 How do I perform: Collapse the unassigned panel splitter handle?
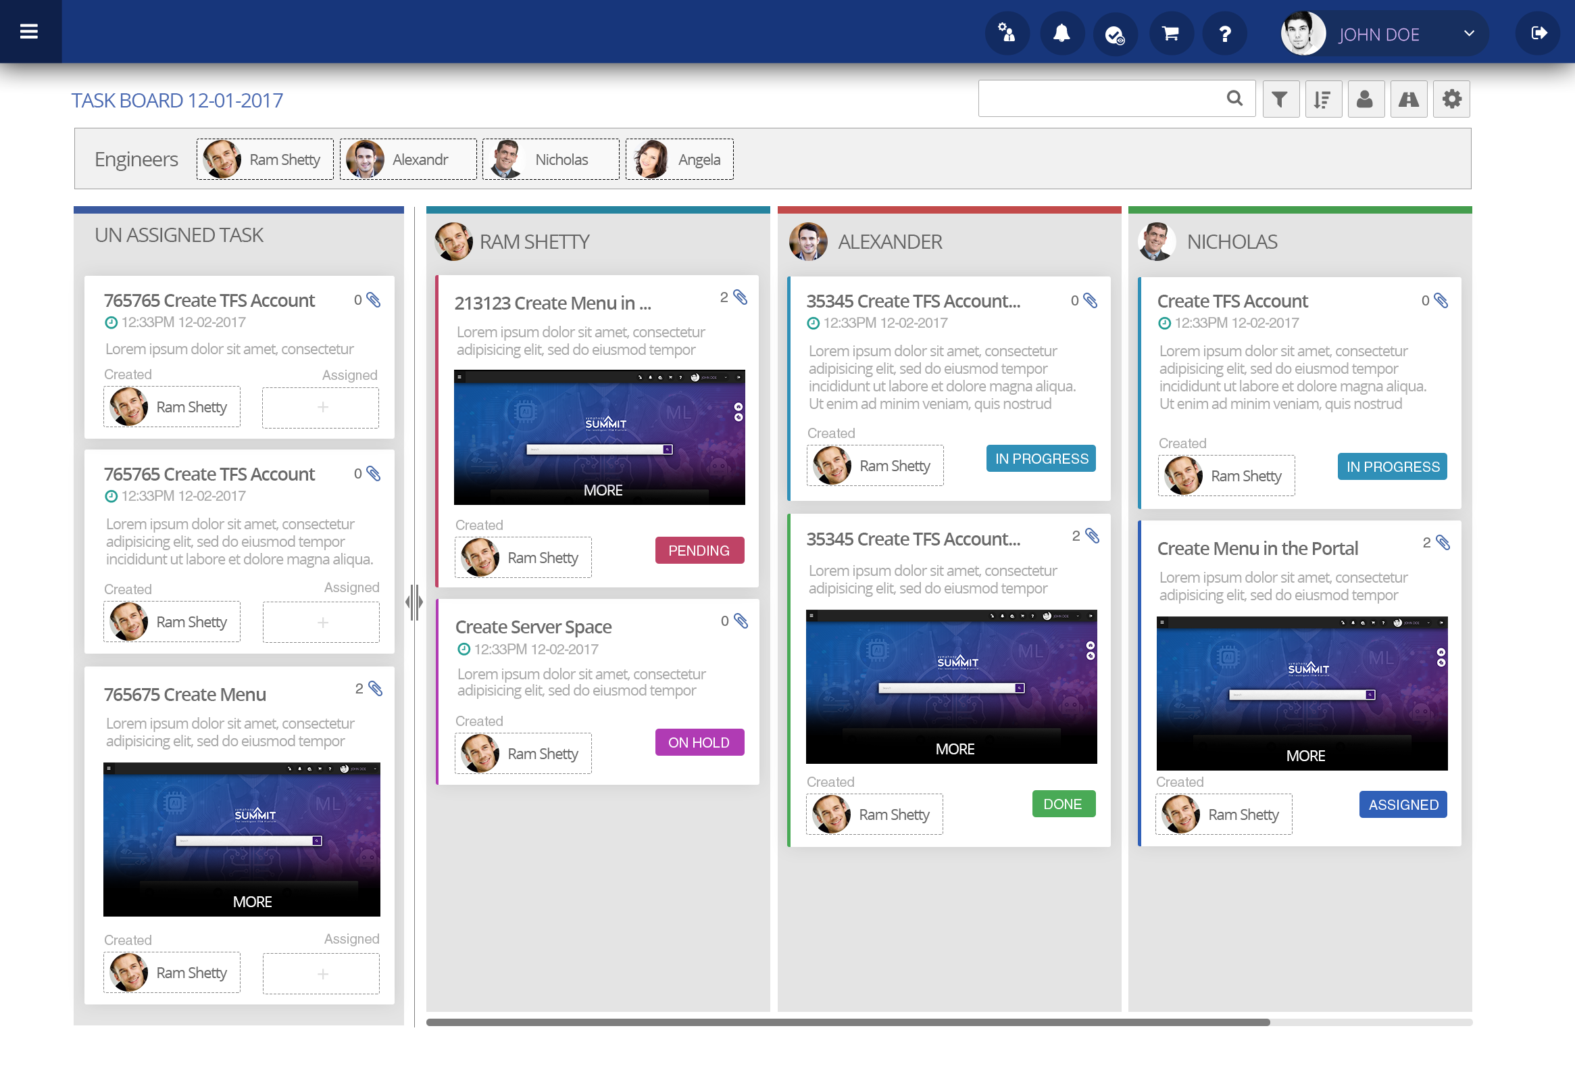coord(414,602)
